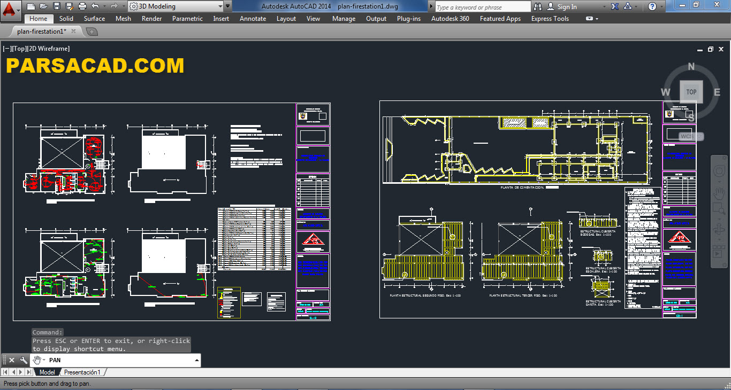Click the [2D Wireframe] visual style label
This screenshot has width=731, height=390.
[49, 49]
